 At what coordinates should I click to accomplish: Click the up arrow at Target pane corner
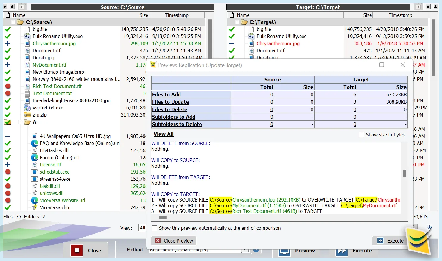[435, 7]
